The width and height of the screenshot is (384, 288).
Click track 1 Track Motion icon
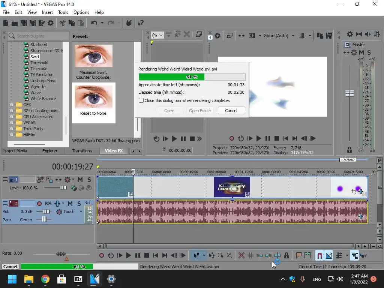click(x=40, y=180)
